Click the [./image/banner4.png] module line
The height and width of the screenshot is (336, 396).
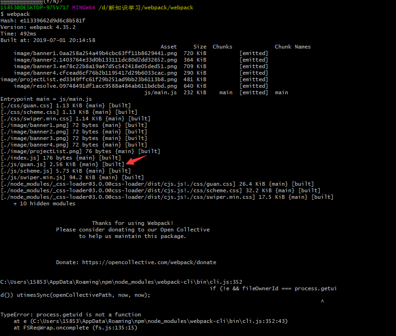pyautogui.click(x=74, y=145)
